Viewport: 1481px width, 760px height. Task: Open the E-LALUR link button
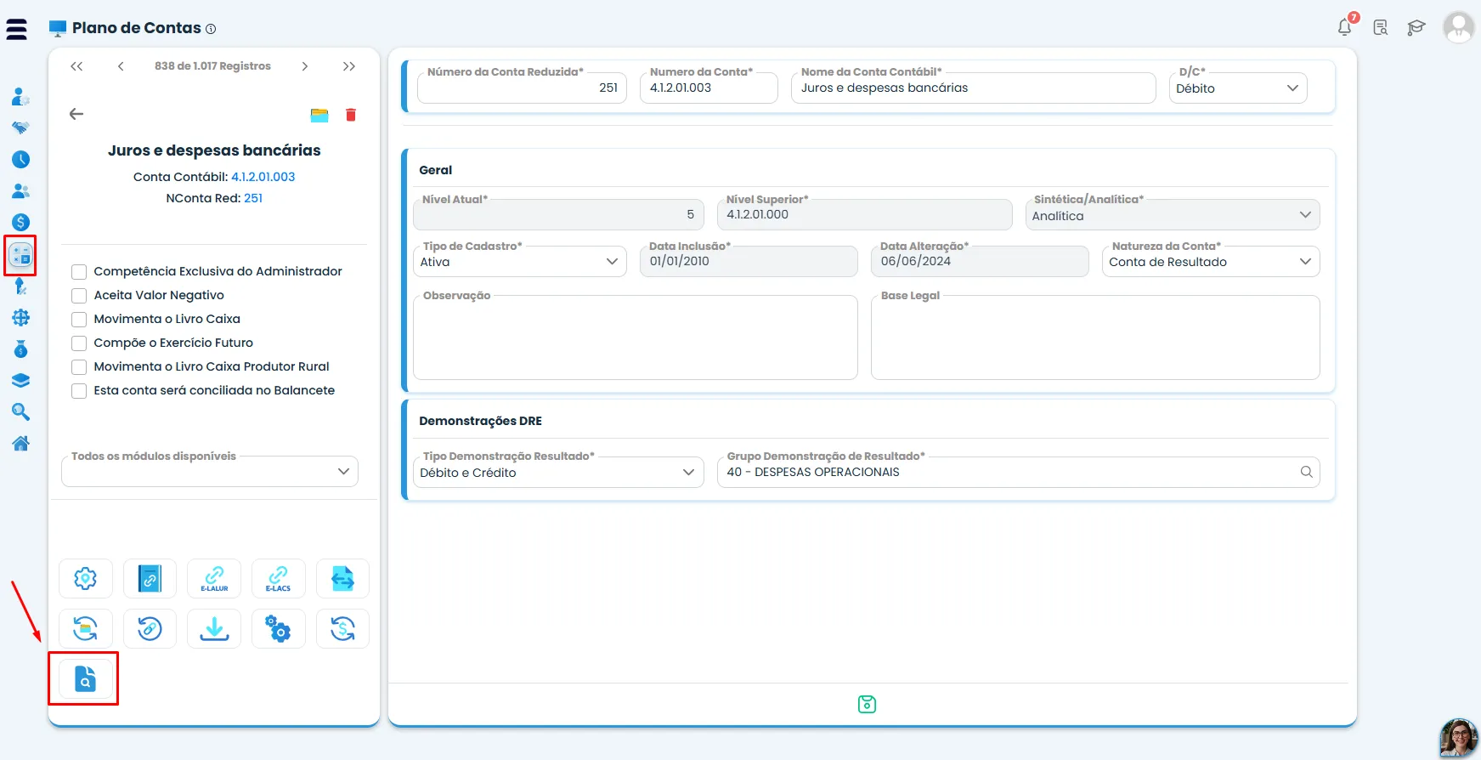214,579
